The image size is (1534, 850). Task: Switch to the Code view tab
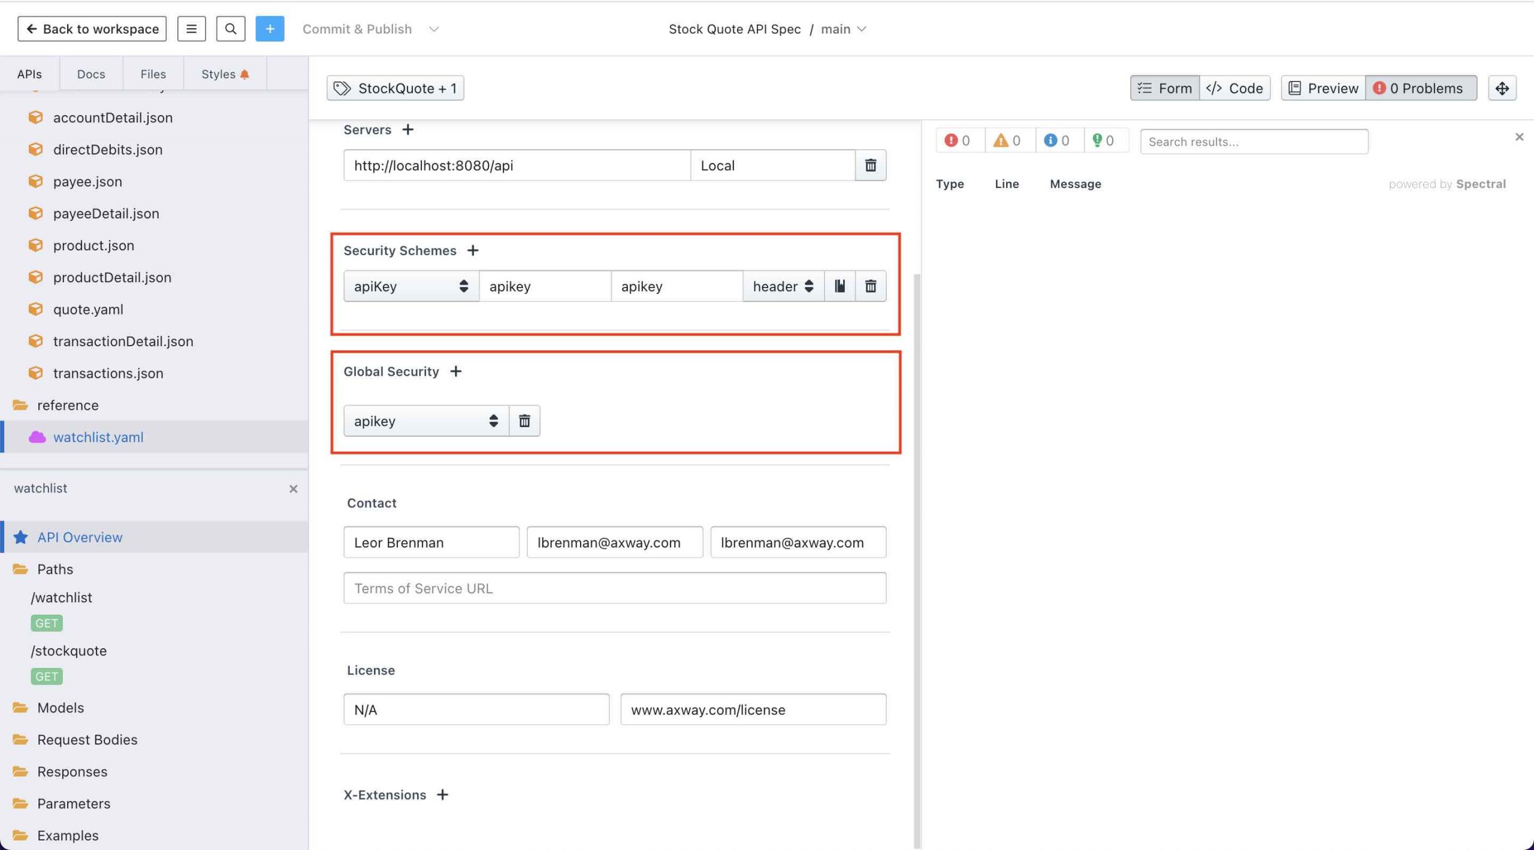(1234, 88)
